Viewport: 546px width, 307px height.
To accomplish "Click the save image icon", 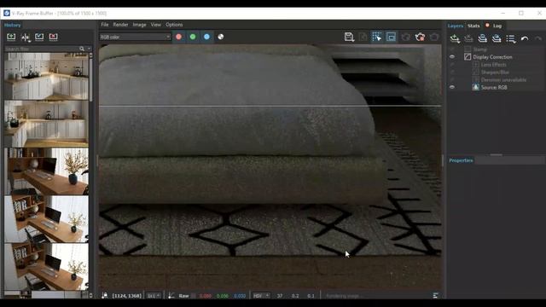I will 349,37.
